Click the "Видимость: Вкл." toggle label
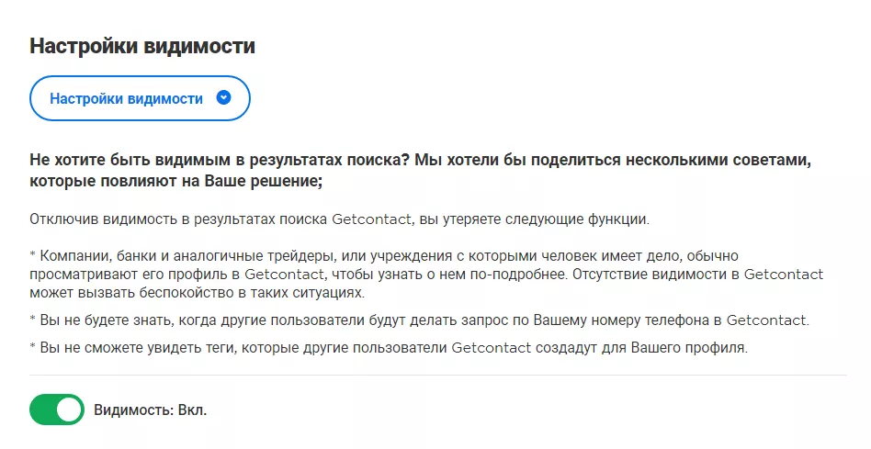The image size is (871, 449). 150,410
